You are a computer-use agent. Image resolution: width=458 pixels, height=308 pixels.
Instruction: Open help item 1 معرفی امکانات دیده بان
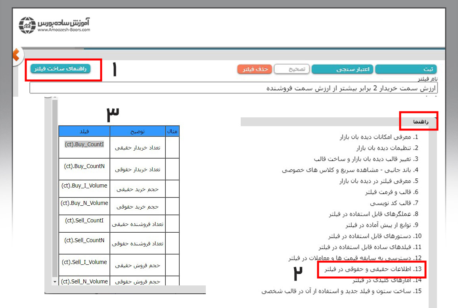click(379, 137)
